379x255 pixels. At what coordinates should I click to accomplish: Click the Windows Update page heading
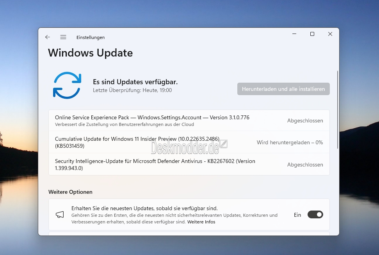[91, 53]
